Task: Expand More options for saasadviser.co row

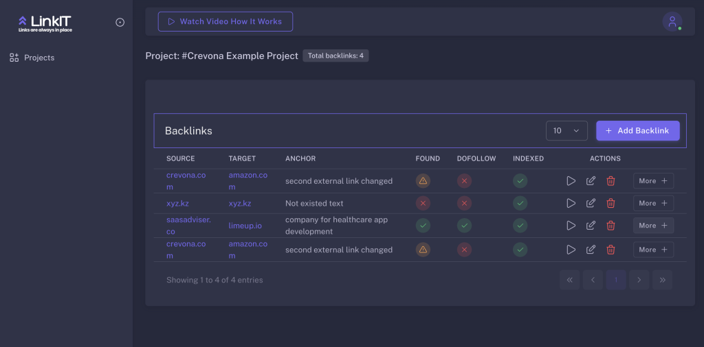Action: 653,226
